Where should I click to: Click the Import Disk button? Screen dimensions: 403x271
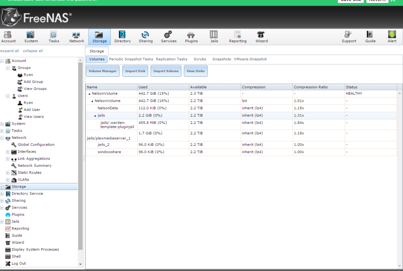click(x=135, y=71)
